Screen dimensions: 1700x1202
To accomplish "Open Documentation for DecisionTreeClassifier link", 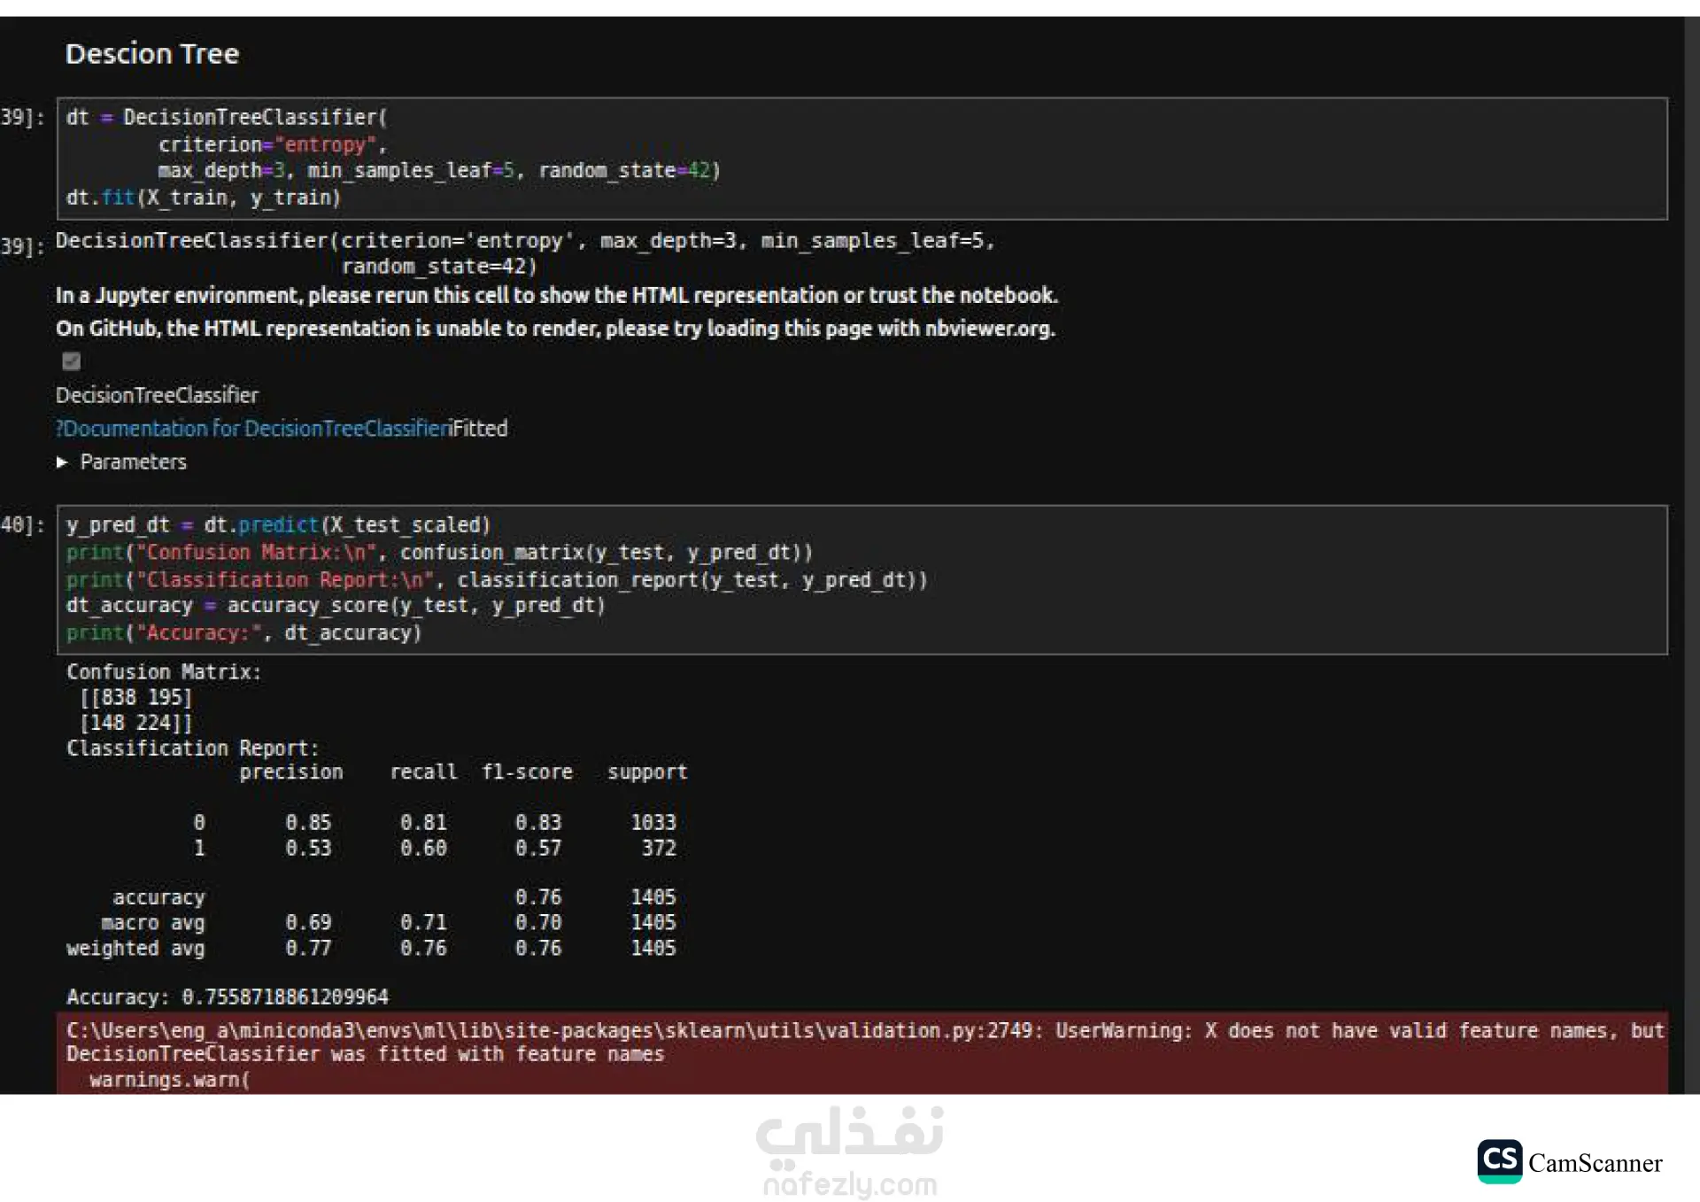I will 254,429.
